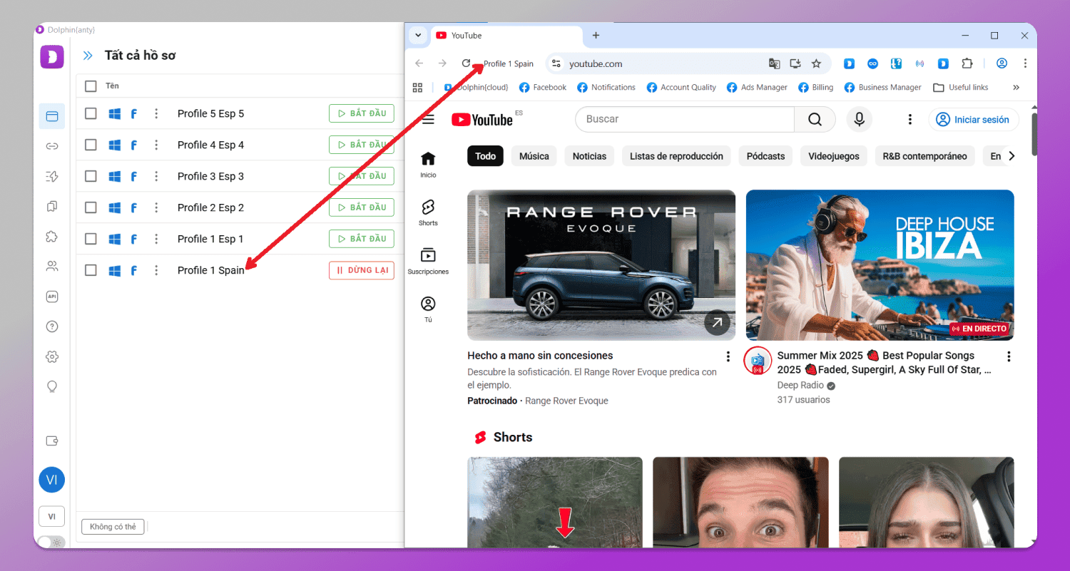Image resolution: width=1070 pixels, height=571 pixels.
Task: Open the browser profiles icon in Dolphin sidebar
Action: coord(52,116)
